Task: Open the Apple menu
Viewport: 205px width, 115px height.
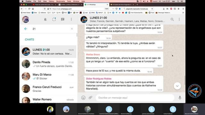Action: pyautogui.click(x=22, y=1)
